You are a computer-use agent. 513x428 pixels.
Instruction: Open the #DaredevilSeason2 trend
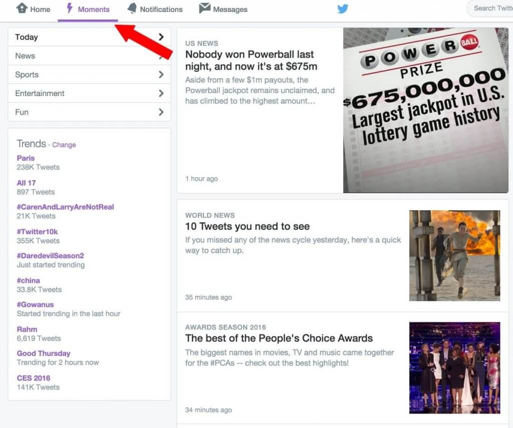(x=51, y=256)
